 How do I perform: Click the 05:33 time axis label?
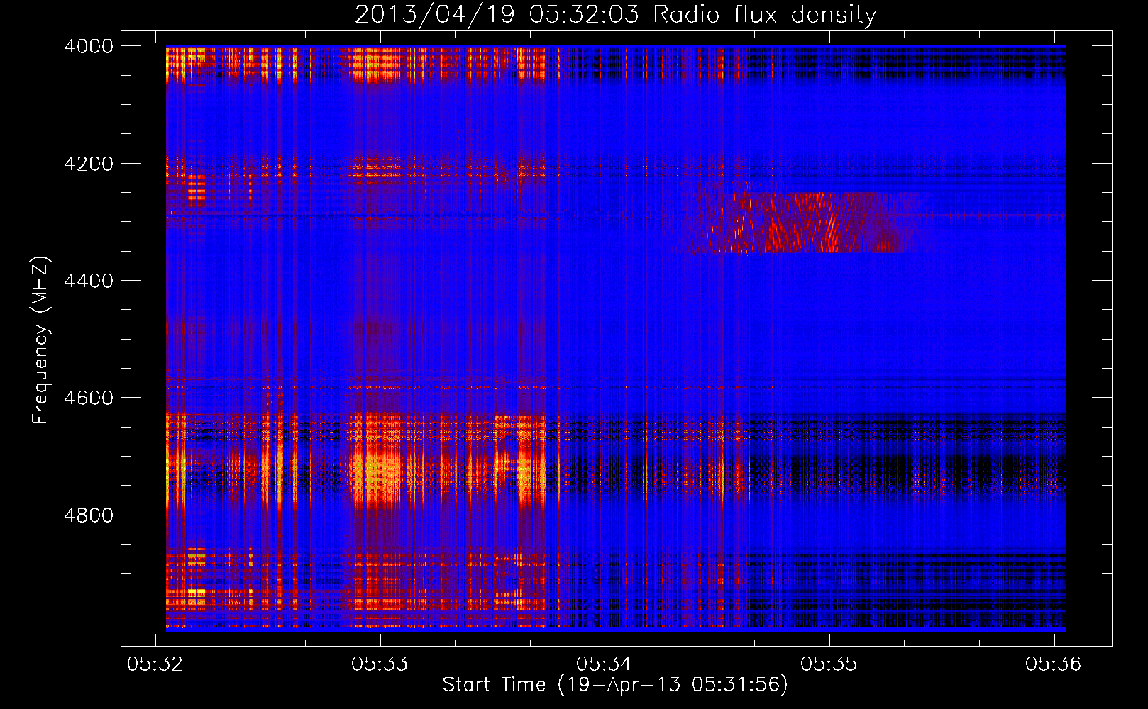point(380,664)
